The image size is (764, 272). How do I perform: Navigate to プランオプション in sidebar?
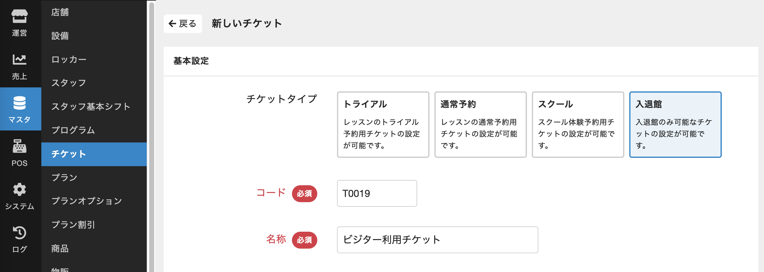click(87, 201)
